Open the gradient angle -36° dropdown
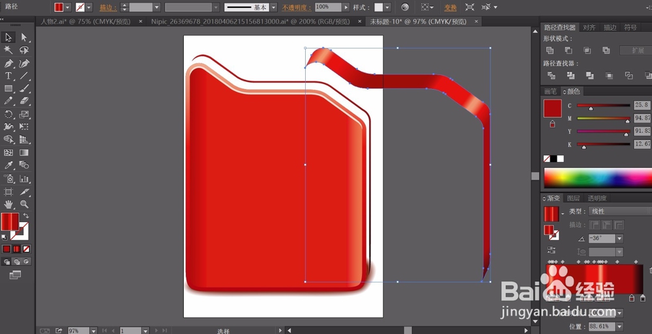This screenshot has height=334, width=652. [619, 238]
